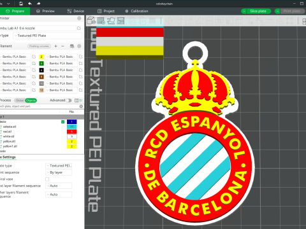This screenshot has width=306, height=229.
Task: Switch to the Prepare tab
Action: tap(15, 11)
